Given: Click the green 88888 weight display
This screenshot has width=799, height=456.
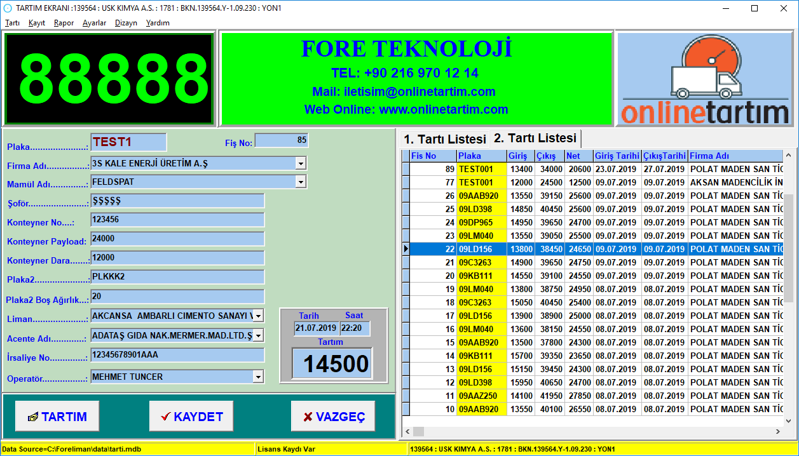Looking at the screenshot, I should (x=109, y=79).
